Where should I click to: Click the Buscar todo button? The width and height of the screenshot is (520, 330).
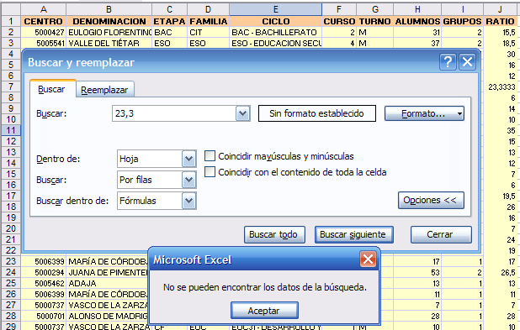click(x=274, y=234)
